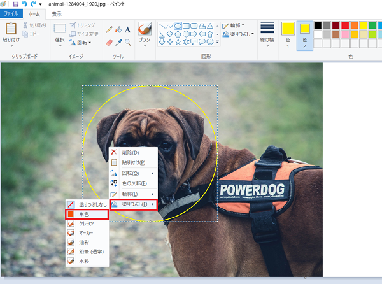Click the Cut (切り取り) command

coord(34,25)
